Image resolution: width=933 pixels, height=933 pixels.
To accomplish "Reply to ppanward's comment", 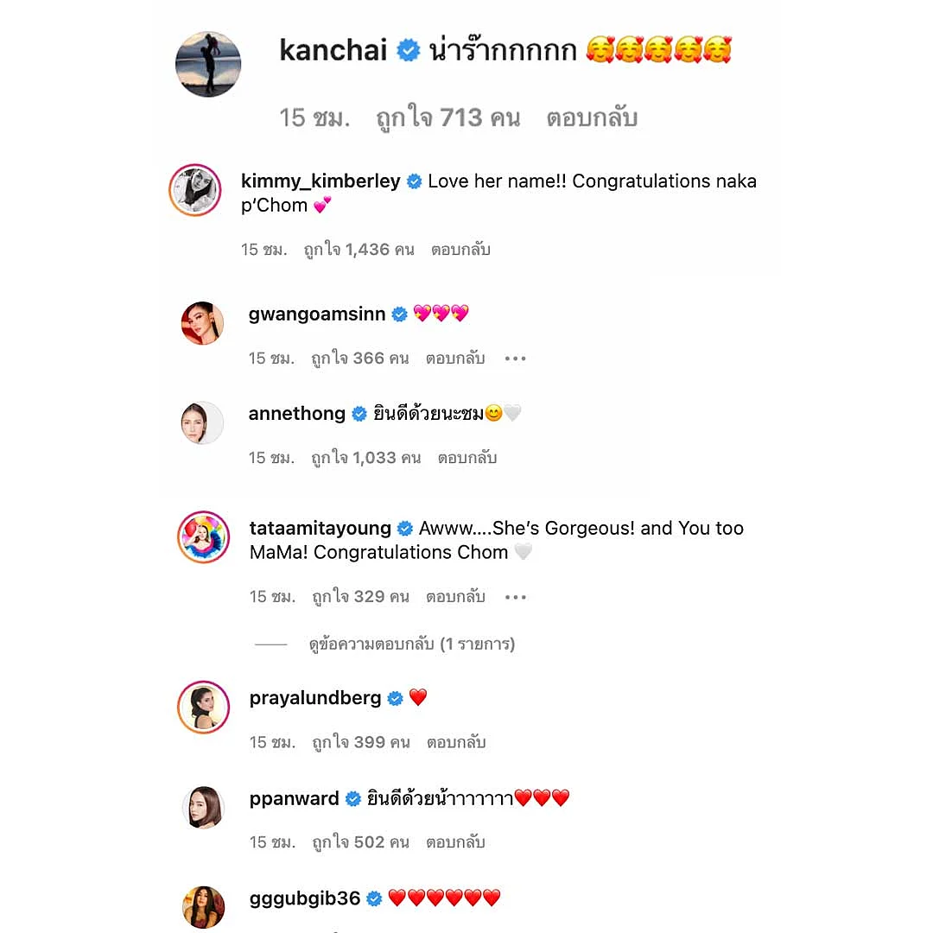I will click(x=456, y=842).
